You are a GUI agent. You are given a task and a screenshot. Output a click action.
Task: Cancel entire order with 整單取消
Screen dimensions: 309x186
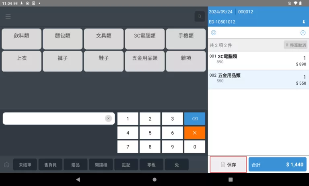[296, 45]
